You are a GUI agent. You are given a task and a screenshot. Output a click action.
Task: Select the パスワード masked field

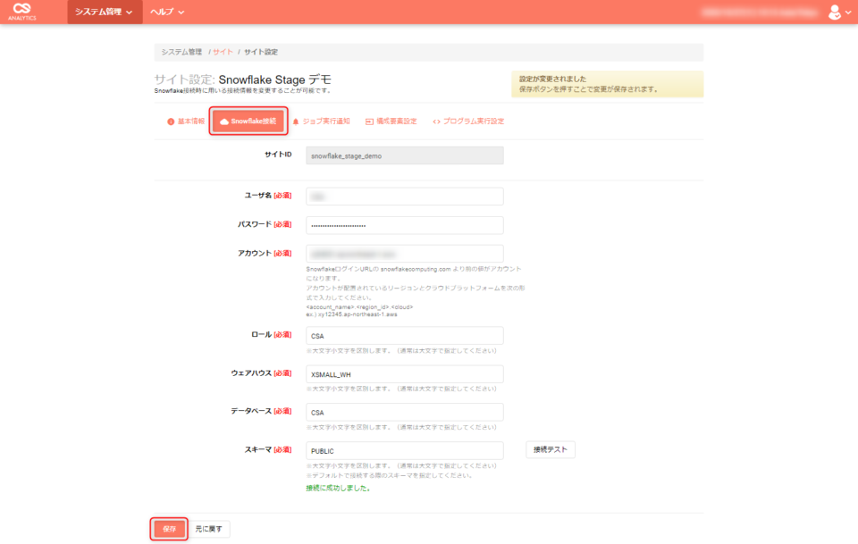click(404, 224)
